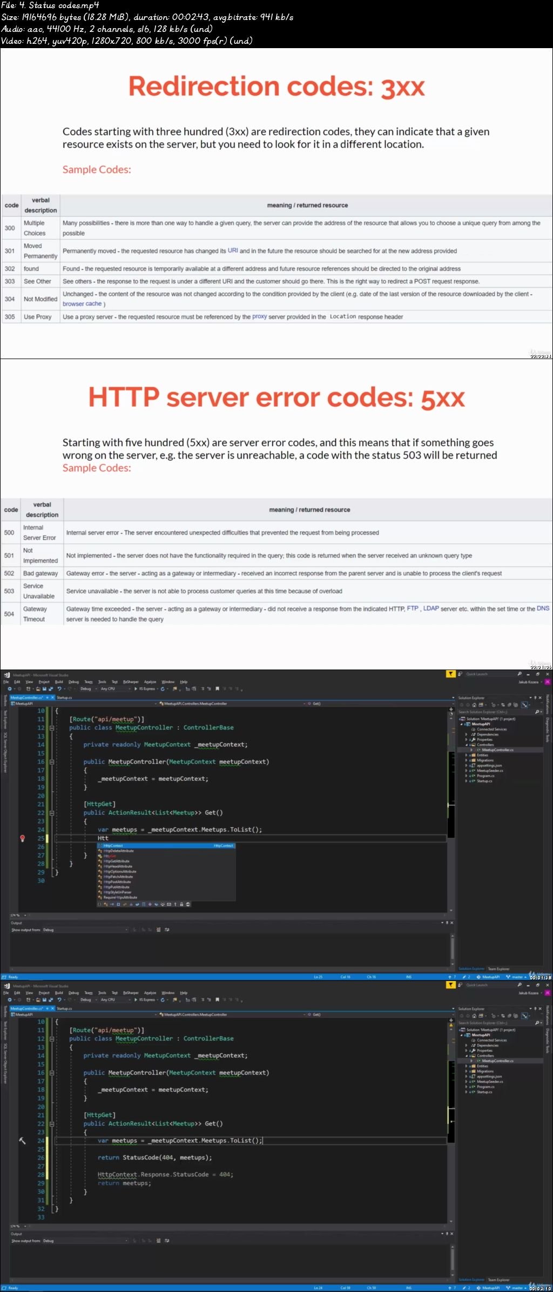Follow the DNS link in the 504 row

tap(543, 608)
